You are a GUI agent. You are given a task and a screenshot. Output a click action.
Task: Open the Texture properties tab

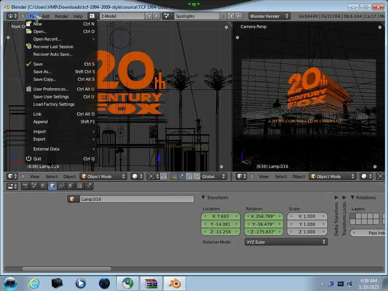[80, 186]
